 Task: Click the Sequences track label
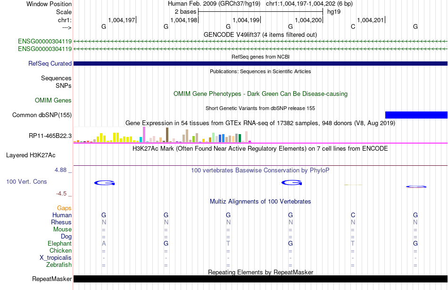pyautogui.click(x=56, y=78)
